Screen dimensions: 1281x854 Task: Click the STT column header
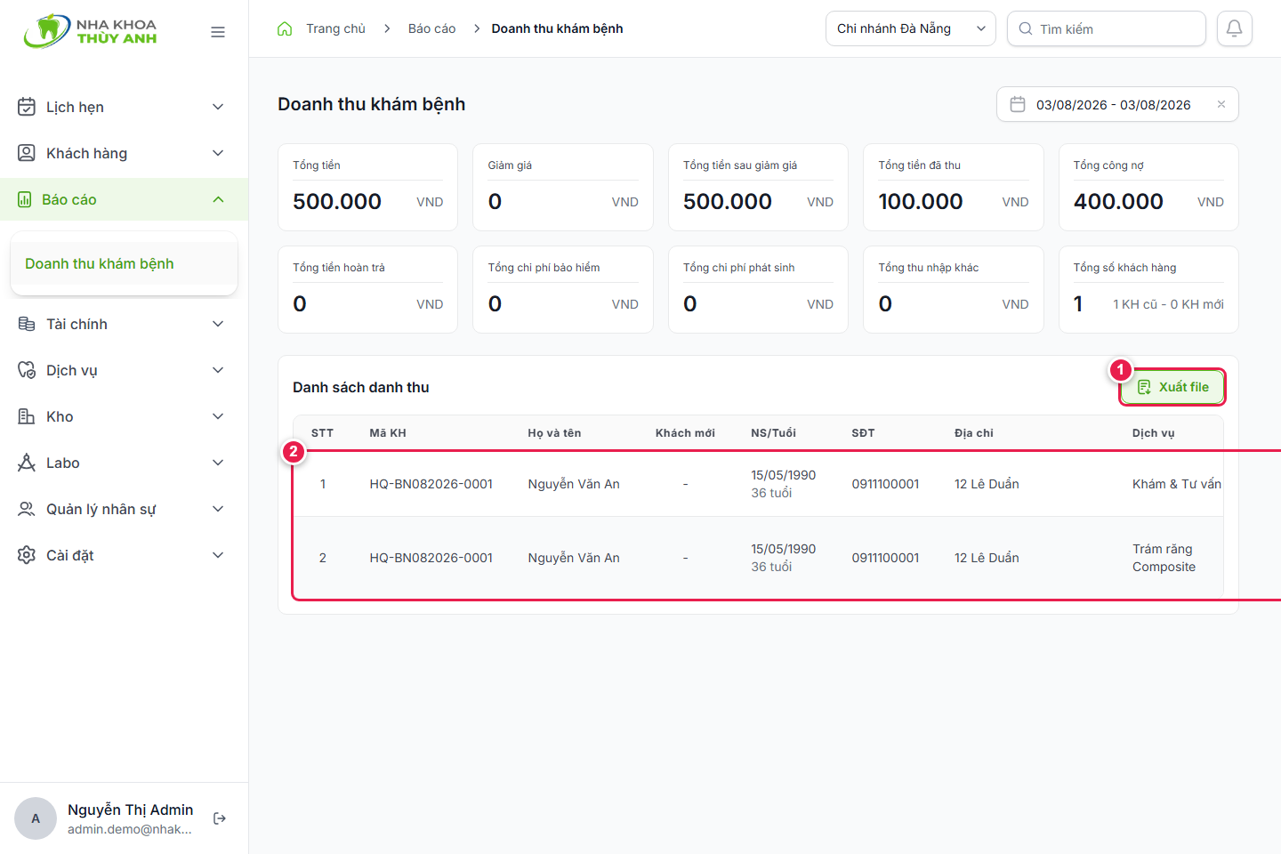click(x=322, y=433)
